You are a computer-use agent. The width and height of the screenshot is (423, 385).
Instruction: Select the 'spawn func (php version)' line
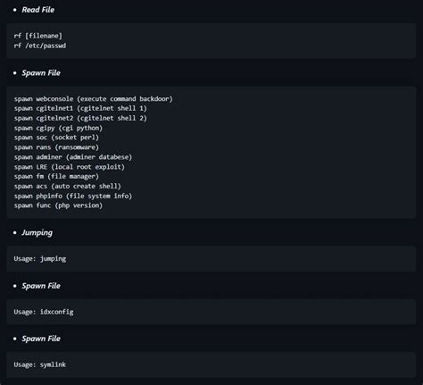point(58,205)
